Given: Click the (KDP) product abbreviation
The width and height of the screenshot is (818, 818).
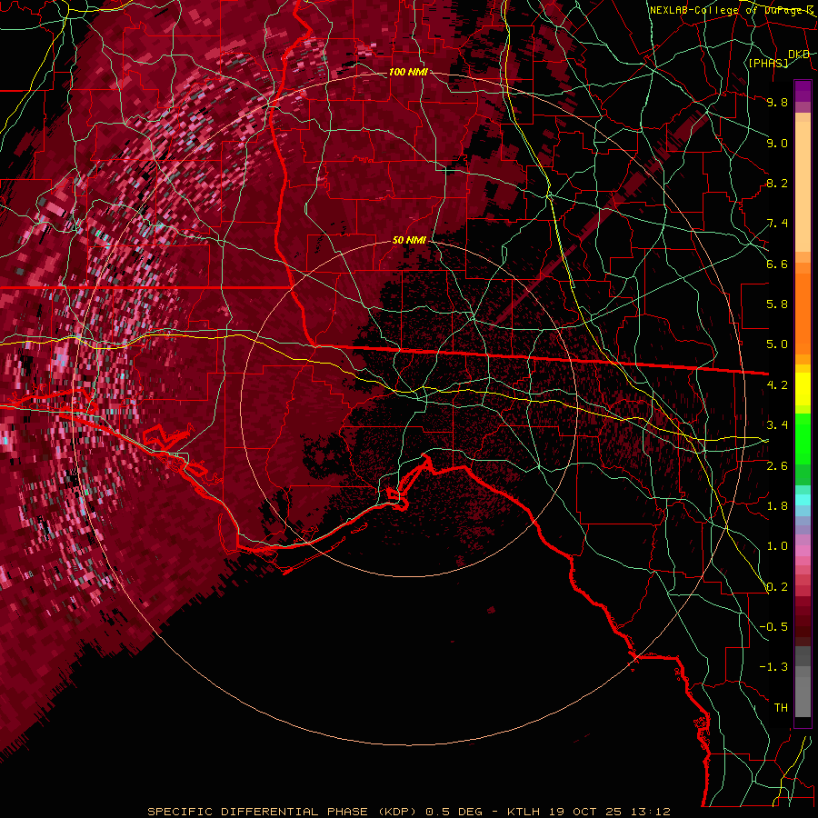Looking at the screenshot, I should click(397, 812).
